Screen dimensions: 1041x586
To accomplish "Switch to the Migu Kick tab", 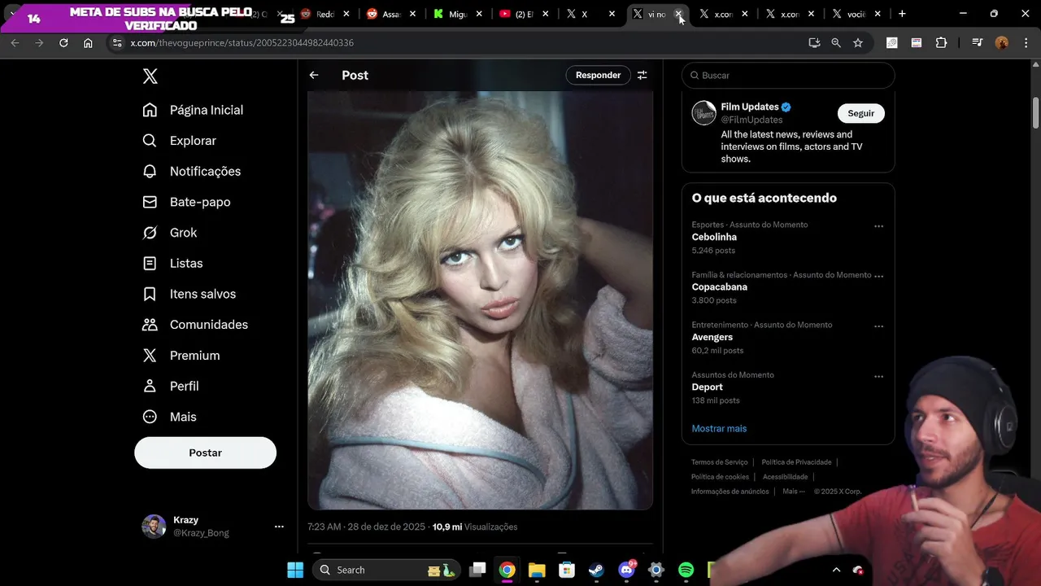I will 450,14.
